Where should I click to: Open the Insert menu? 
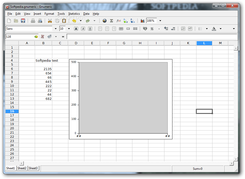(x=37, y=14)
